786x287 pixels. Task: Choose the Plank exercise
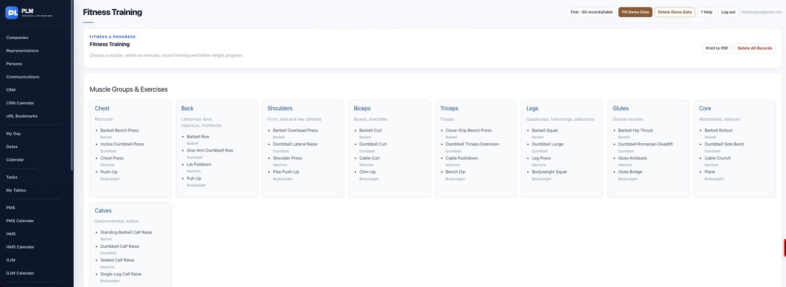[710, 172]
